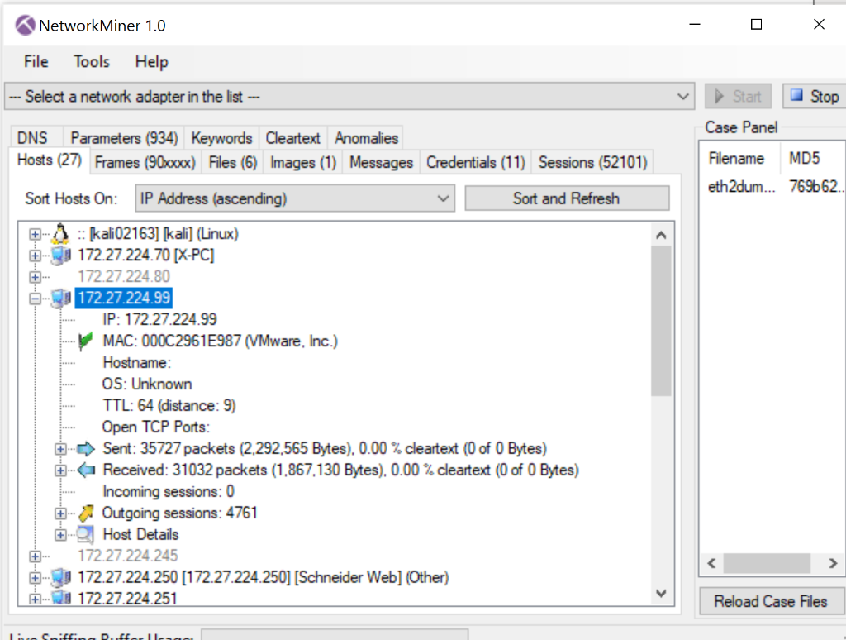Image resolution: width=846 pixels, height=640 pixels.
Task: Click the computer icon beside 172.27.224.99
Action: tap(60, 298)
